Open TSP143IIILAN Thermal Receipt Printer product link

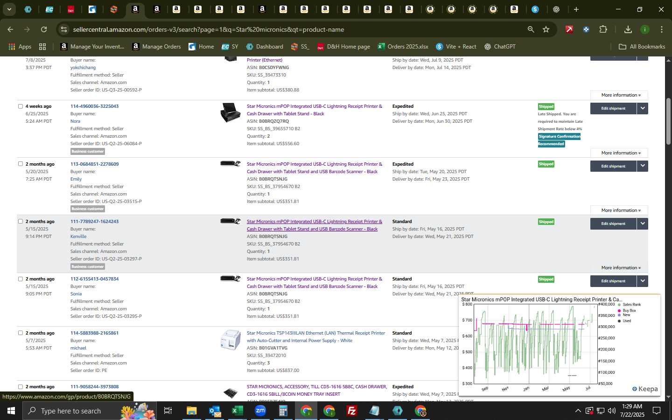316,336
